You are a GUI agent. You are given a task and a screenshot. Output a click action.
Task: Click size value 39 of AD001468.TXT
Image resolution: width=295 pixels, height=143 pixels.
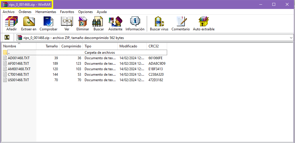click(x=56, y=58)
